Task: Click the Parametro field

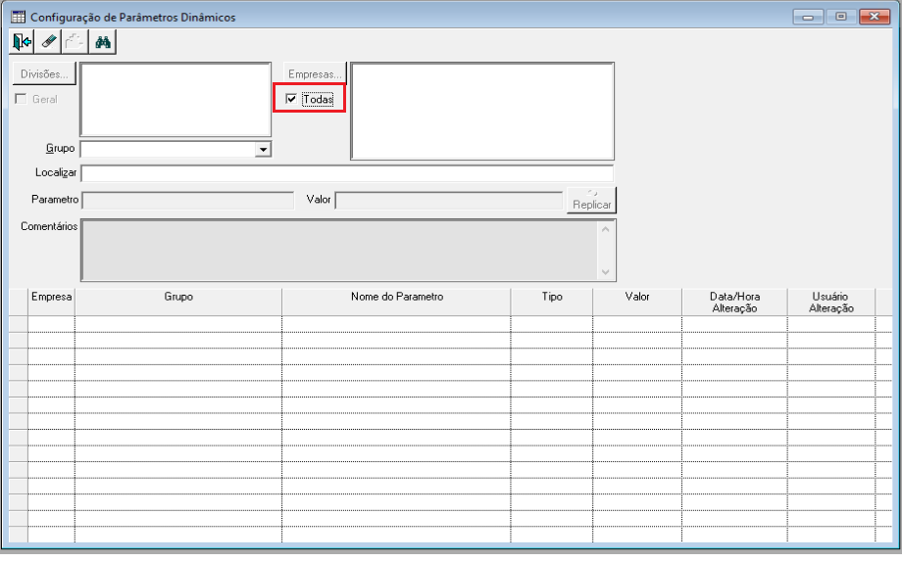Action: click(188, 200)
